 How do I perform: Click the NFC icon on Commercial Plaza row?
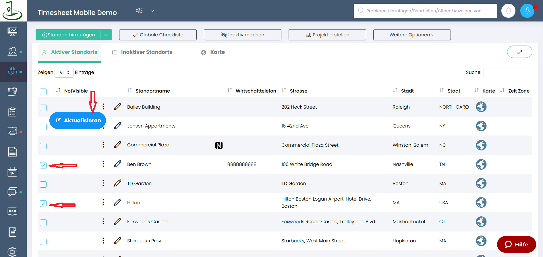(219, 145)
